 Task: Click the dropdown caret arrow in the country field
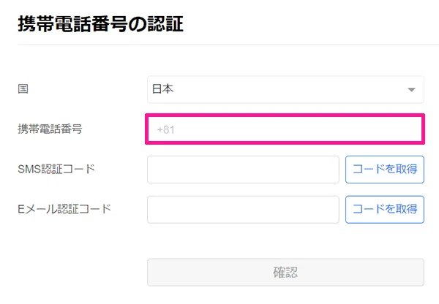point(411,90)
